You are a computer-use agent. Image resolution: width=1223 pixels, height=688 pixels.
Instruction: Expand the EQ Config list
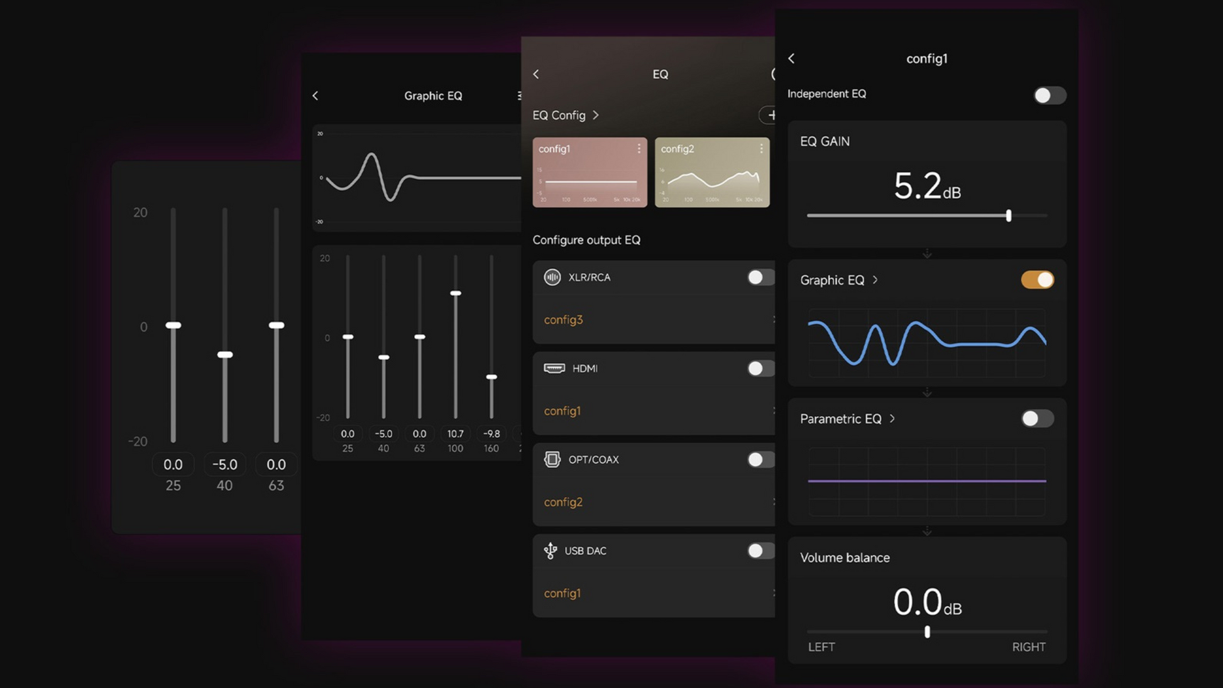click(566, 115)
